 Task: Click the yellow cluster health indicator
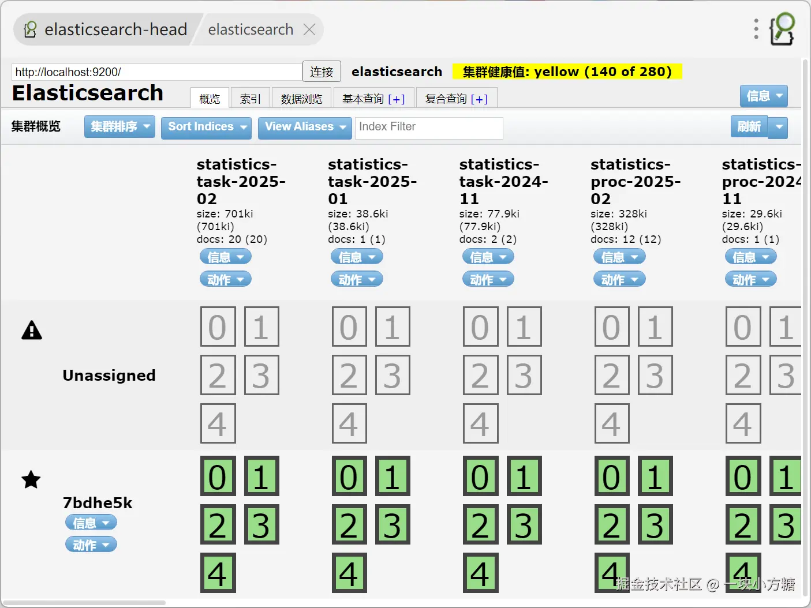click(x=567, y=72)
